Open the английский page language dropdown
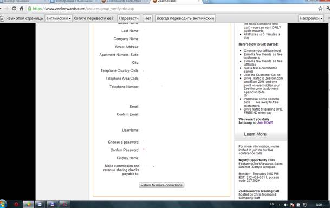This screenshot has height=208, width=330. tap(59, 18)
